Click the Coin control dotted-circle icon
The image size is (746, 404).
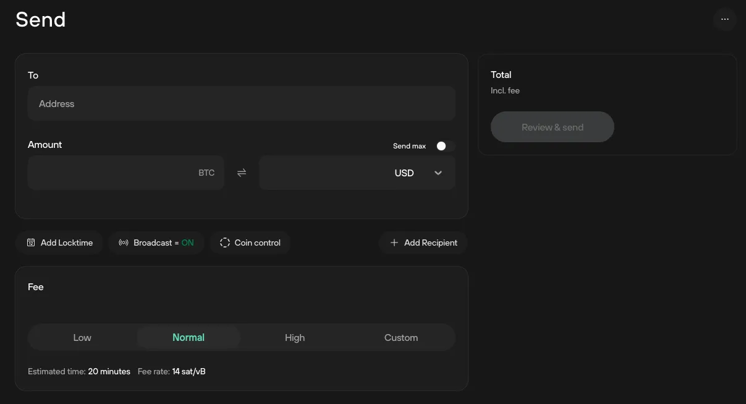coord(225,243)
